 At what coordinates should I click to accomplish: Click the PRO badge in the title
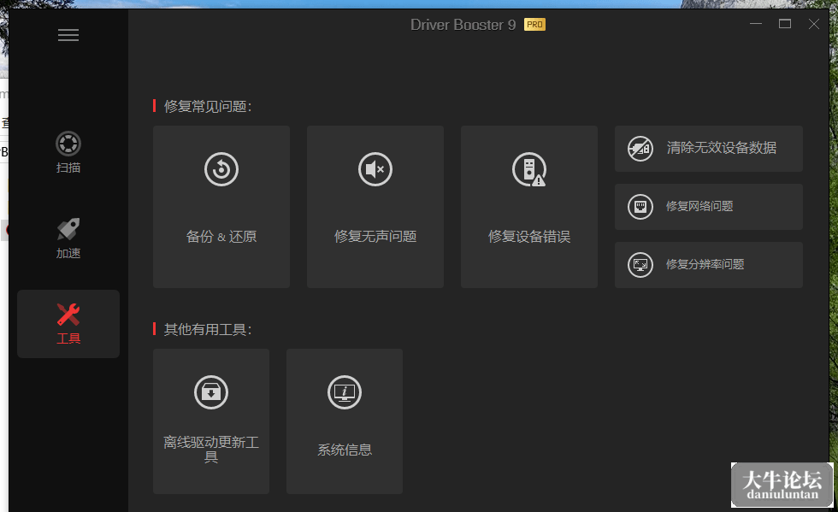534,25
